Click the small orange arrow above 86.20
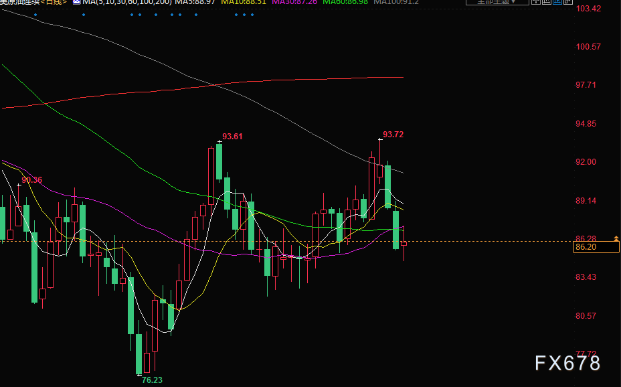 pos(616,238)
